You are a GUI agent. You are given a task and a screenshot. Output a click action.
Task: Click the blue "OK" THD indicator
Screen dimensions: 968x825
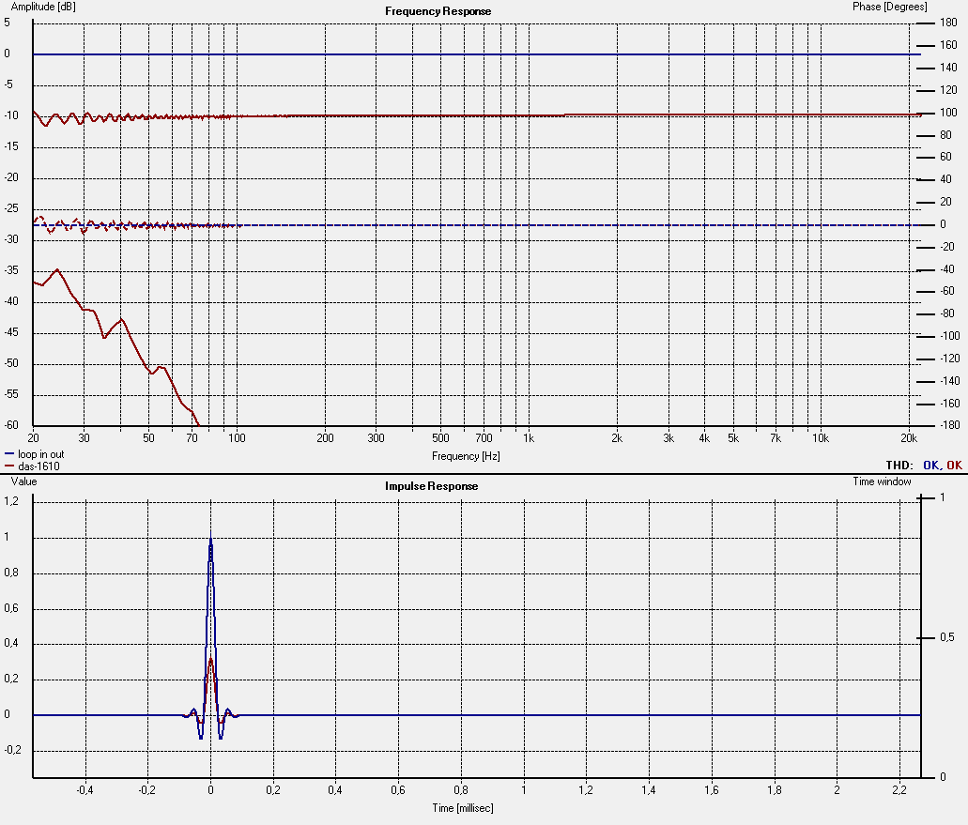click(930, 466)
